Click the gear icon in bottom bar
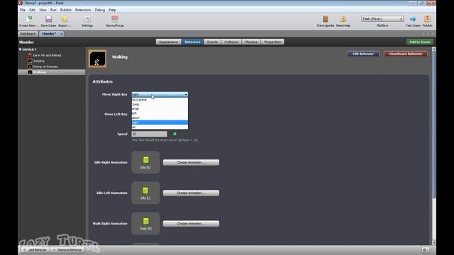The width and height of the screenshot is (454, 255). 425,250
